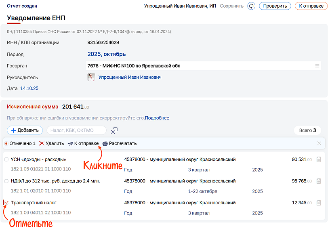Click К отправке in the selection toolbar

(83, 143)
